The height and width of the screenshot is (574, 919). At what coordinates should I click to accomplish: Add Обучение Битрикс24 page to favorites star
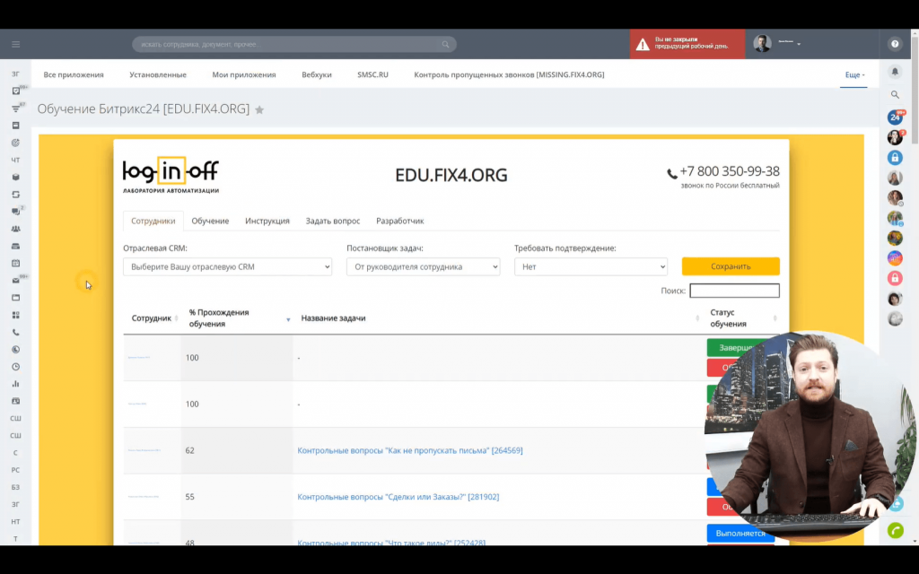coord(259,109)
